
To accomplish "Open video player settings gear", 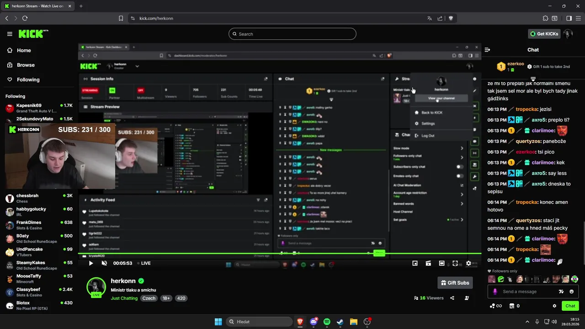I will [468, 263].
